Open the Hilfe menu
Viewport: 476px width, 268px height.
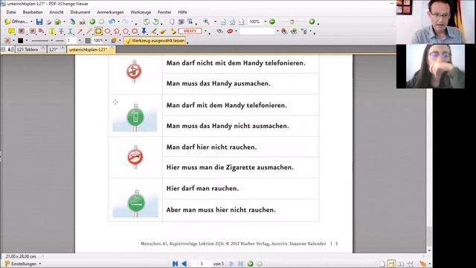point(182,12)
